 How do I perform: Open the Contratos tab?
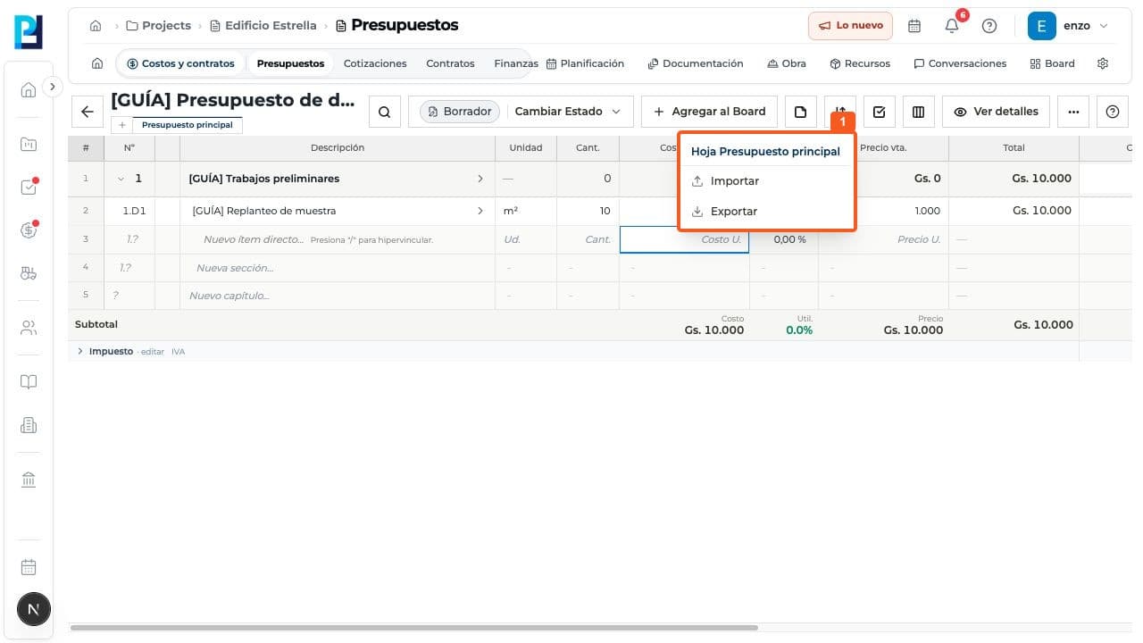(450, 63)
